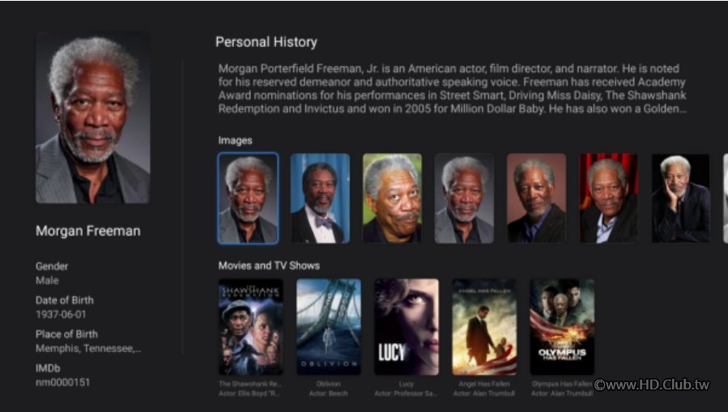The width and height of the screenshot is (728, 412).
Task: Click the large Morgan Freeman profile portrait
Action: [x=93, y=117]
